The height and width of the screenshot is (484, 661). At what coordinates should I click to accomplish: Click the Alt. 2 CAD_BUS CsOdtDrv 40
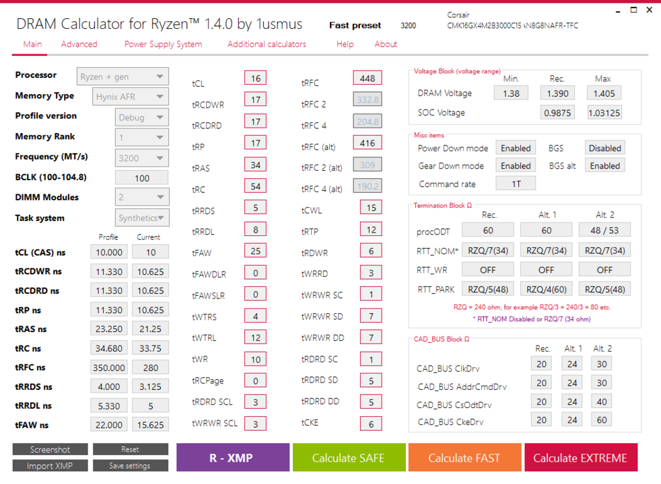pyautogui.click(x=602, y=401)
